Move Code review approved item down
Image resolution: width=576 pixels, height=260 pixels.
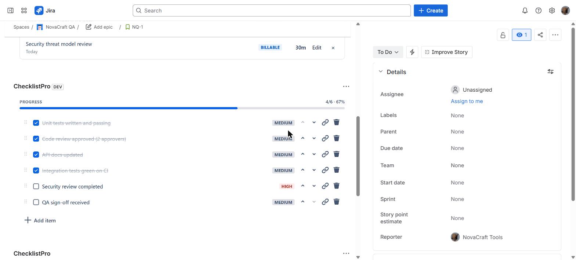click(314, 138)
